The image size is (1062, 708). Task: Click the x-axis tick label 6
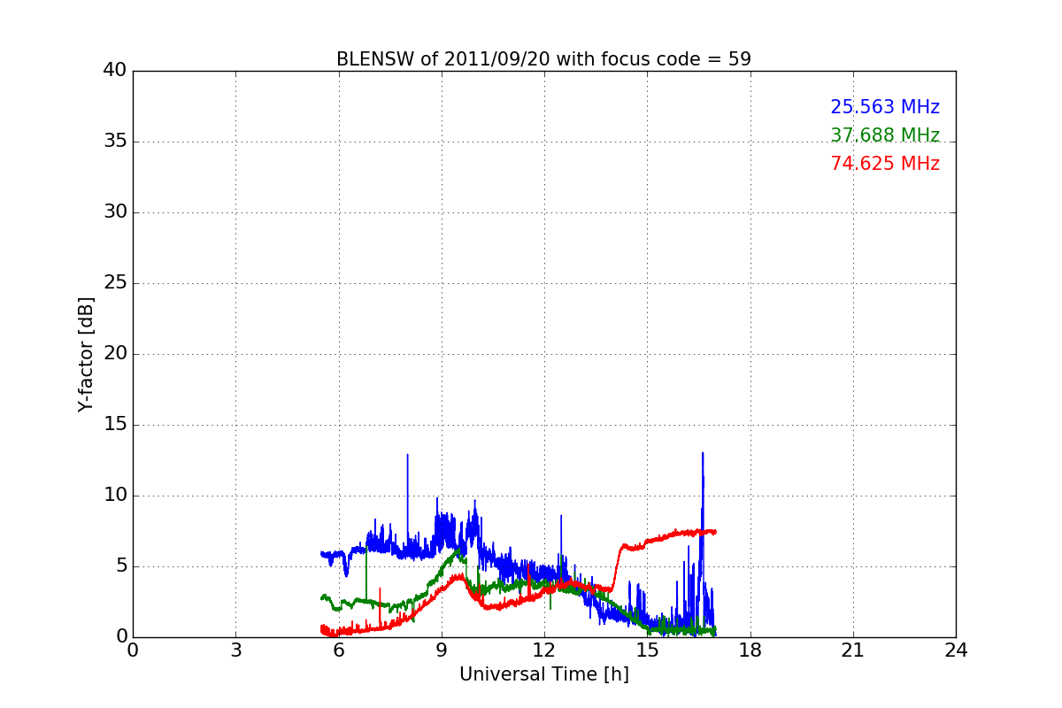point(339,650)
